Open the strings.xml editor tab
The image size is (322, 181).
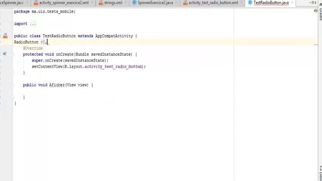(113, 3)
